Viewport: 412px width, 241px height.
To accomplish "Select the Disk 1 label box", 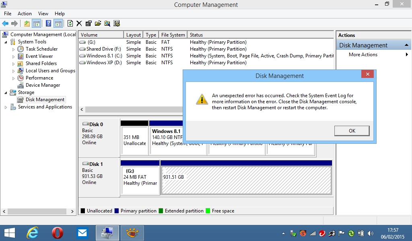I will [99, 177].
